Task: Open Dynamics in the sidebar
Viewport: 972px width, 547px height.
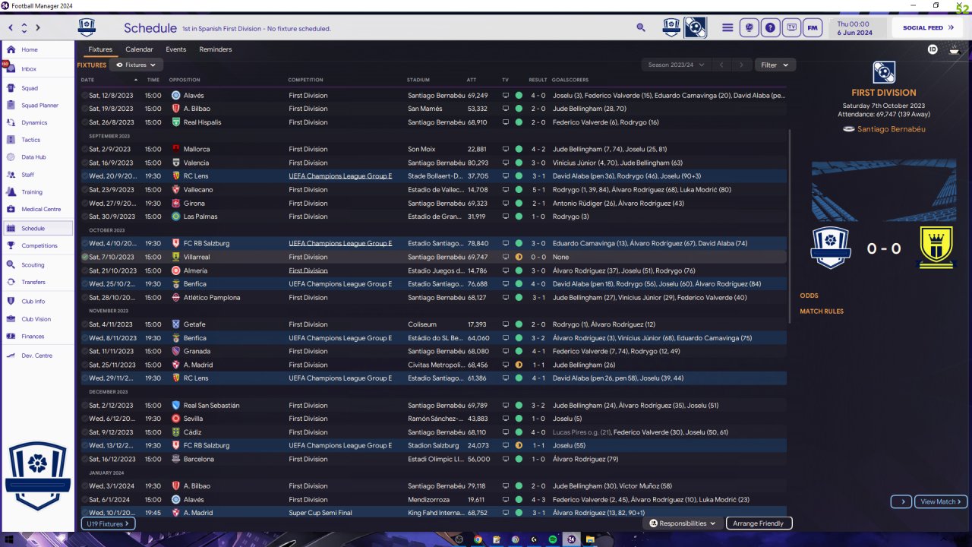Action: (38, 122)
